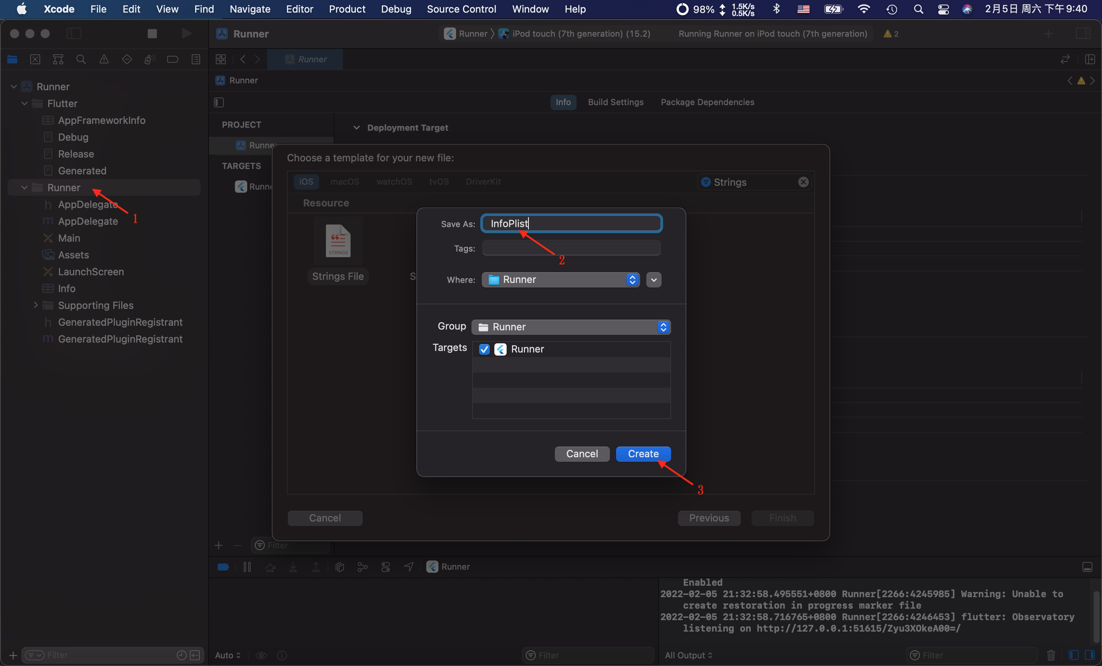Click the Create button
The width and height of the screenshot is (1102, 666).
[643, 454]
